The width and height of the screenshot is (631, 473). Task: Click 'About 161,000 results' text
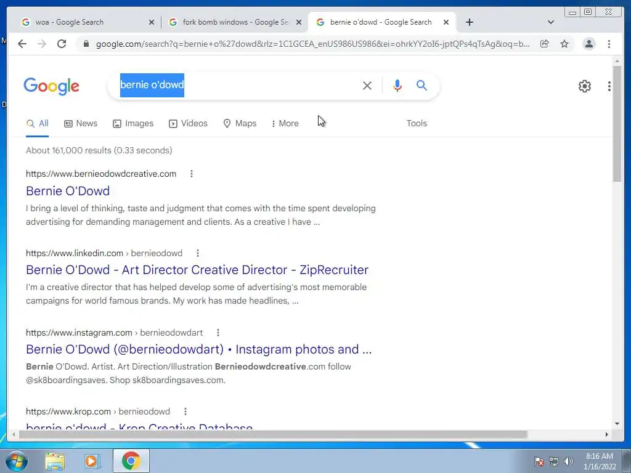tap(68, 150)
